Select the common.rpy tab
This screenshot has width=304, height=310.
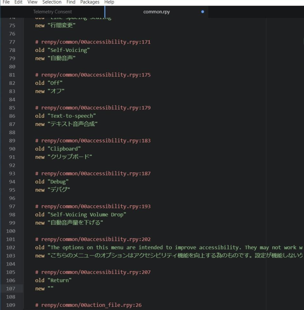[156, 12]
